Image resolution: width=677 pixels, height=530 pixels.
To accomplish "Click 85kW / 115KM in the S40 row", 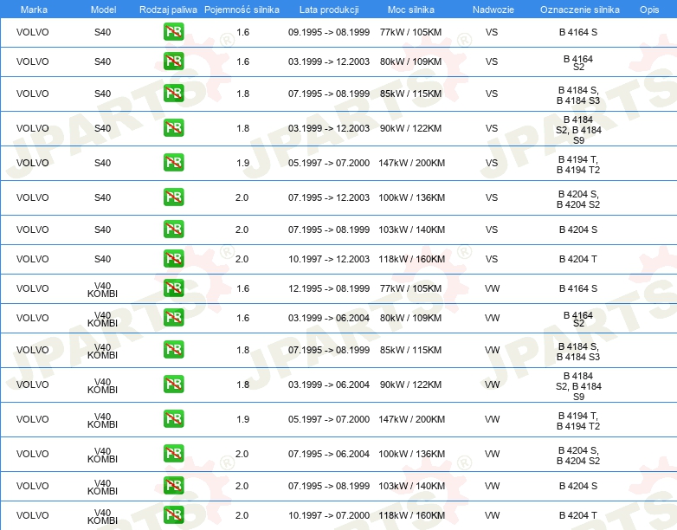I will click(410, 94).
